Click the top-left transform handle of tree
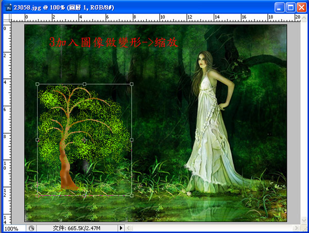The width and height of the screenshot is (309, 233). click(37, 84)
